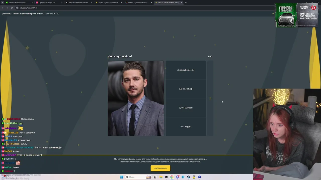Image resolution: width=321 pixels, height=180 pixels.
Task: Click the score counter '0 / 1'
Action: click(210, 56)
